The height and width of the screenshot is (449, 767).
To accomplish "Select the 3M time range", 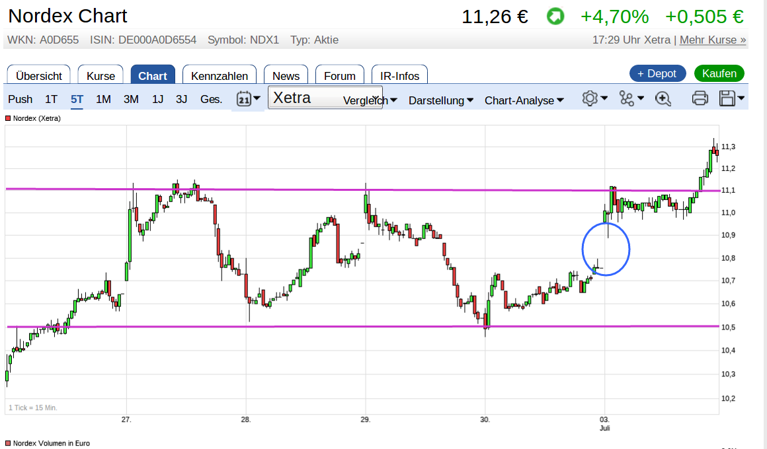I will point(131,99).
